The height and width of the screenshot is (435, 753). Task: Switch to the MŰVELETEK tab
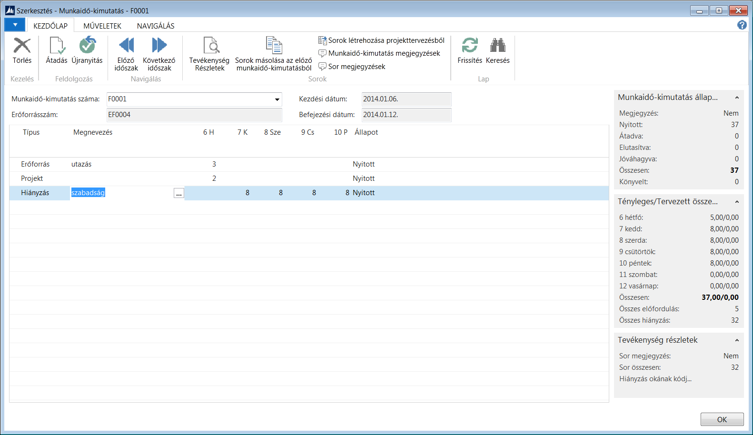[x=102, y=26]
